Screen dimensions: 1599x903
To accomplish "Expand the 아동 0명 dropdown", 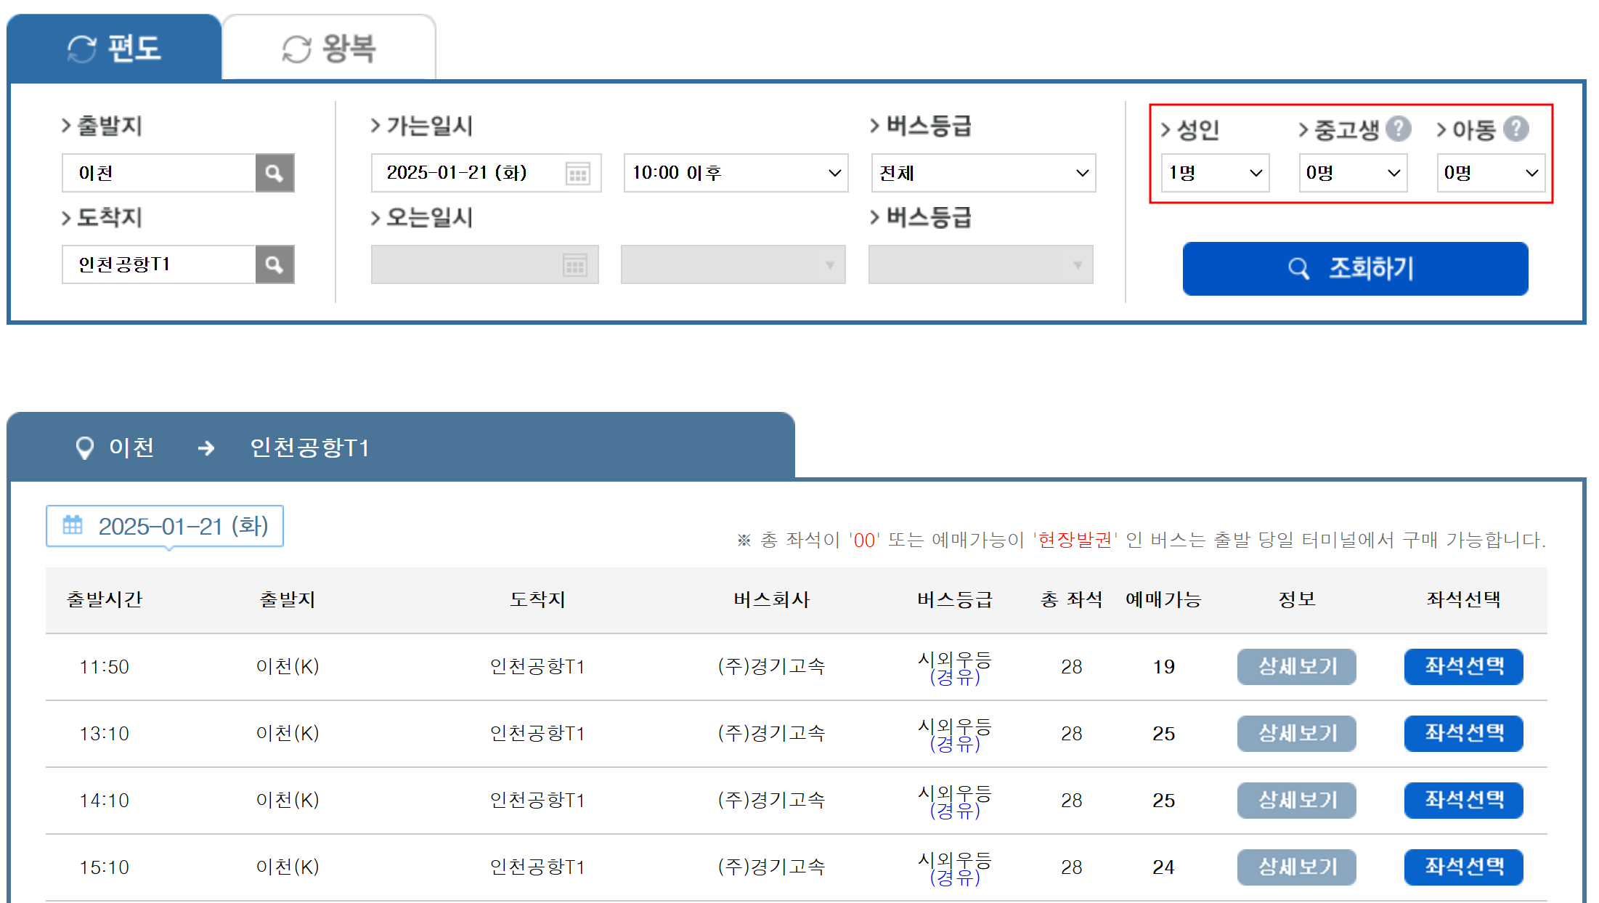I will coord(1491,173).
